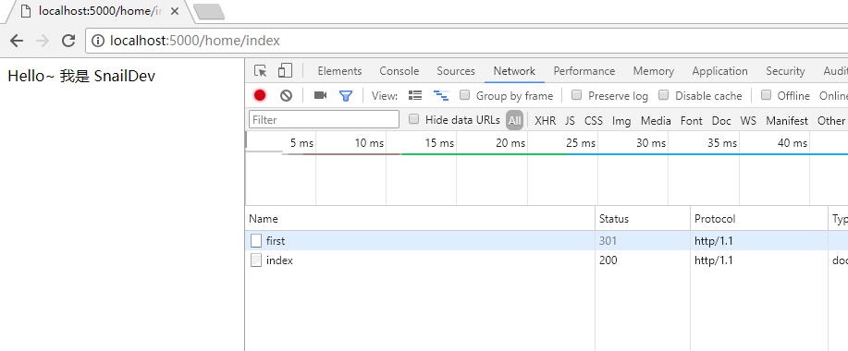Click the 35 ms timeline marker

[722, 143]
